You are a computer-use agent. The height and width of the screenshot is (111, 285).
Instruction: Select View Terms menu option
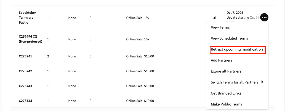coord(220,27)
